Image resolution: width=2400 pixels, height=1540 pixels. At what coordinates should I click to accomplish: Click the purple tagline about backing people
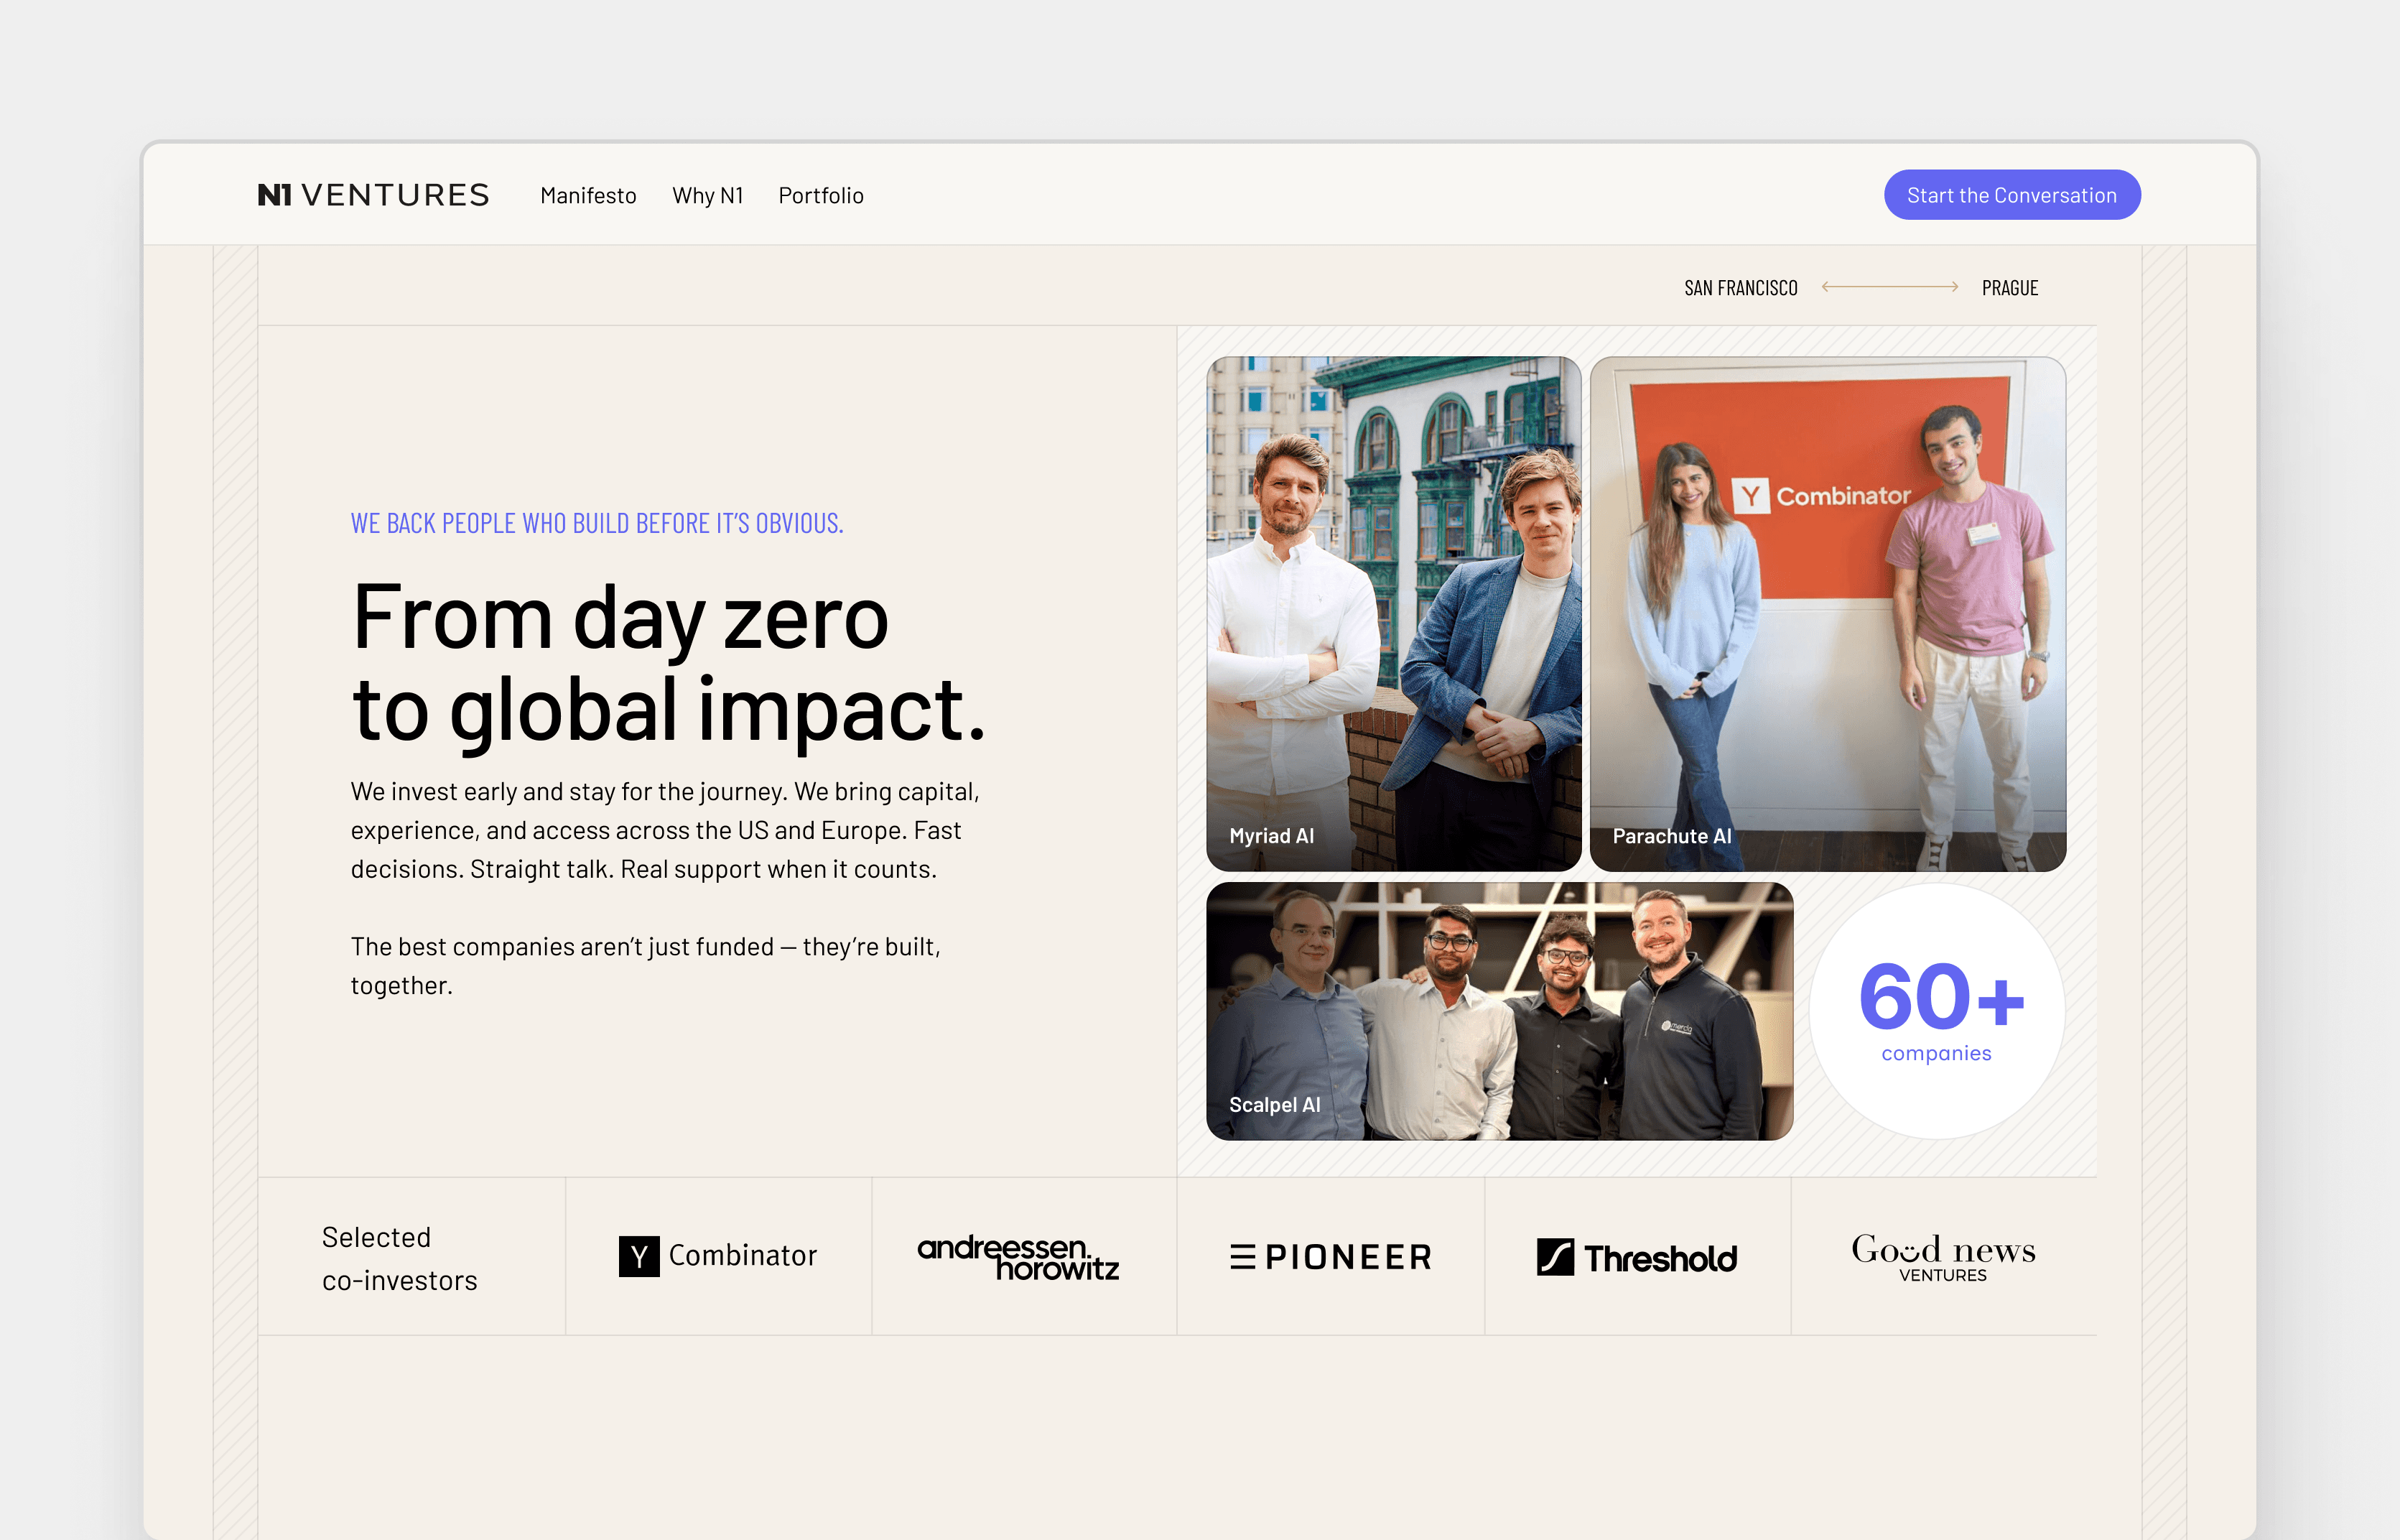(x=597, y=523)
